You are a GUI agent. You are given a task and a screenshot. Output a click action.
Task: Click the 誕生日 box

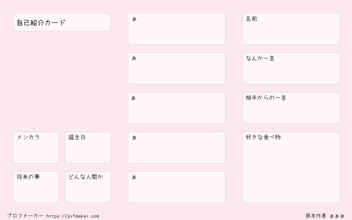88,148
